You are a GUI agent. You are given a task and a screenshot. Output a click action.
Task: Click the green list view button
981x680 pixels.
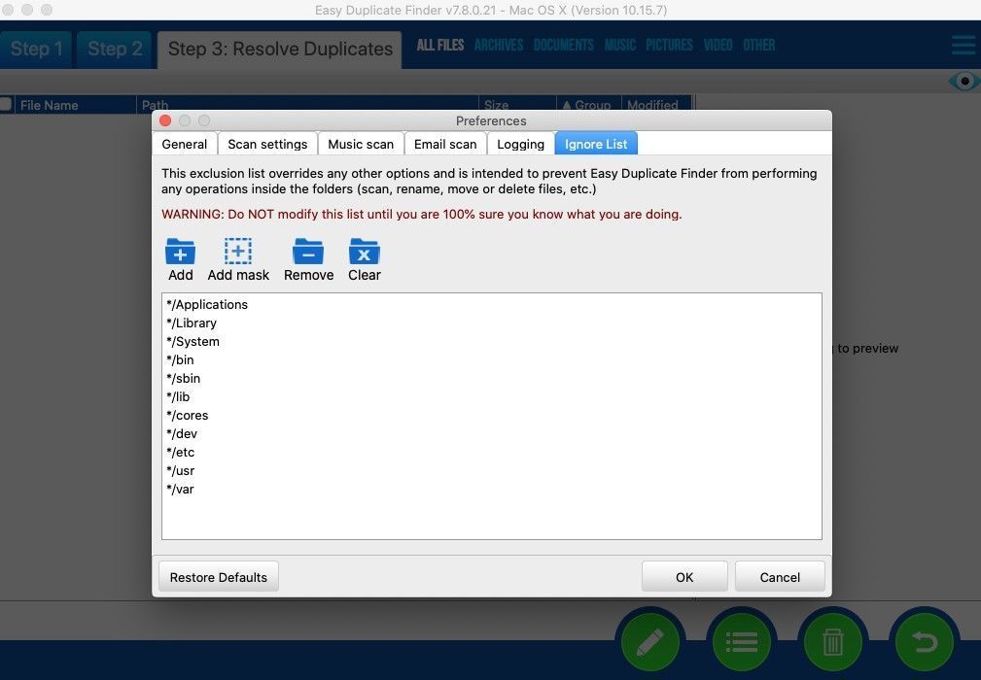[x=742, y=642]
